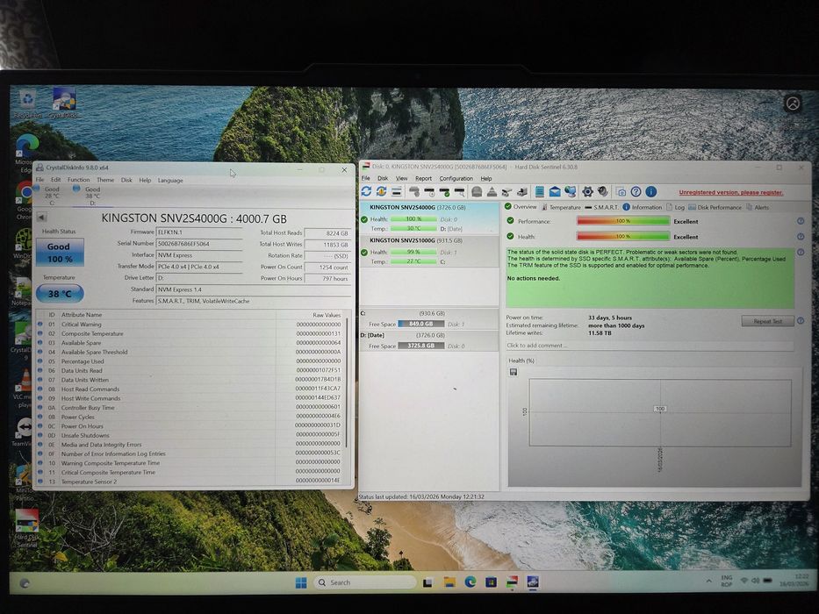The image size is (819, 614).
Task: Click the back arrow in CrystalDiskInfo
Action: 42,218
